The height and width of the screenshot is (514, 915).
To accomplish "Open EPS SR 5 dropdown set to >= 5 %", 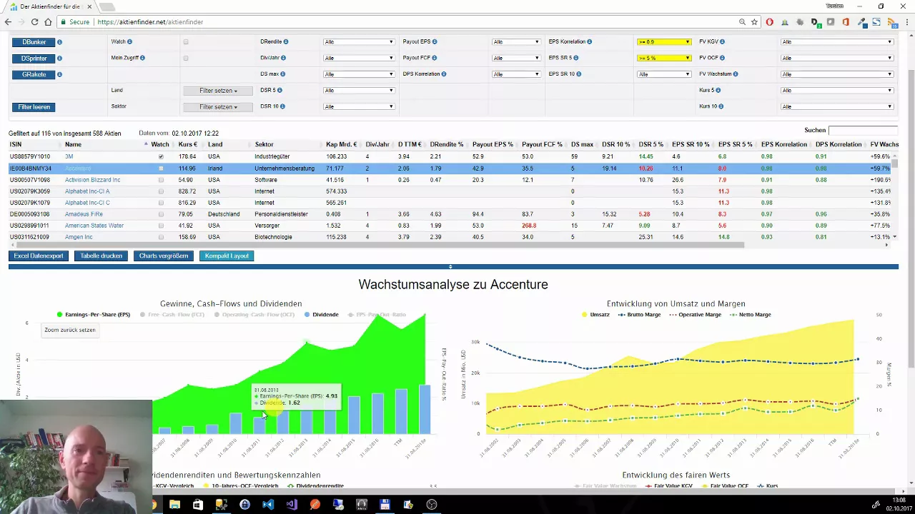I will pos(664,58).
